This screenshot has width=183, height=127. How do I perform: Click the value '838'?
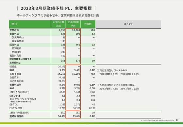(x=63, y=34)
